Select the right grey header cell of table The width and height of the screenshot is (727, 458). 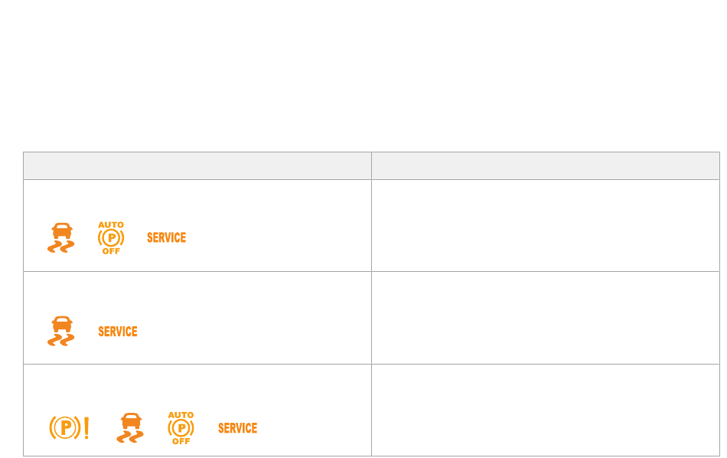pyautogui.click(x=545, y=165)
